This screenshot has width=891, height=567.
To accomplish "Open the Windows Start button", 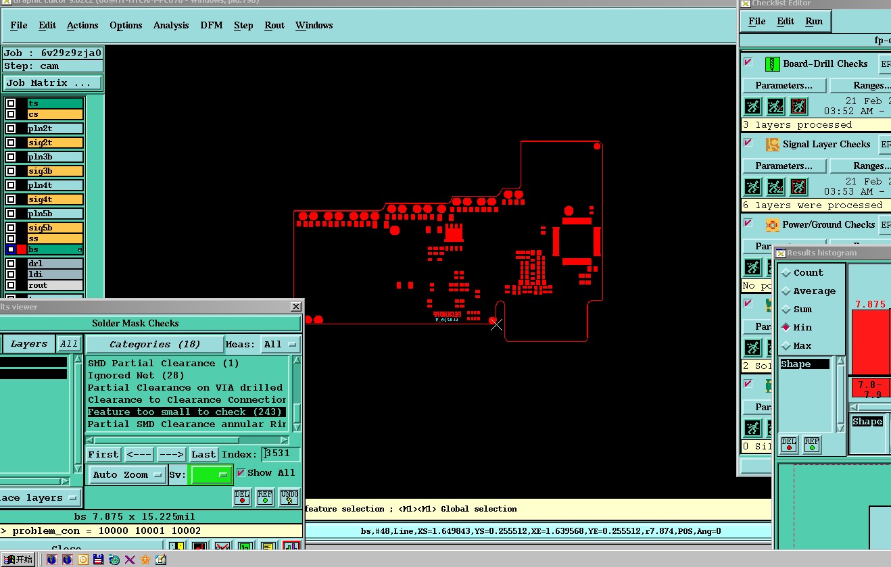I will pyautogui.click(x=19, y=560).
